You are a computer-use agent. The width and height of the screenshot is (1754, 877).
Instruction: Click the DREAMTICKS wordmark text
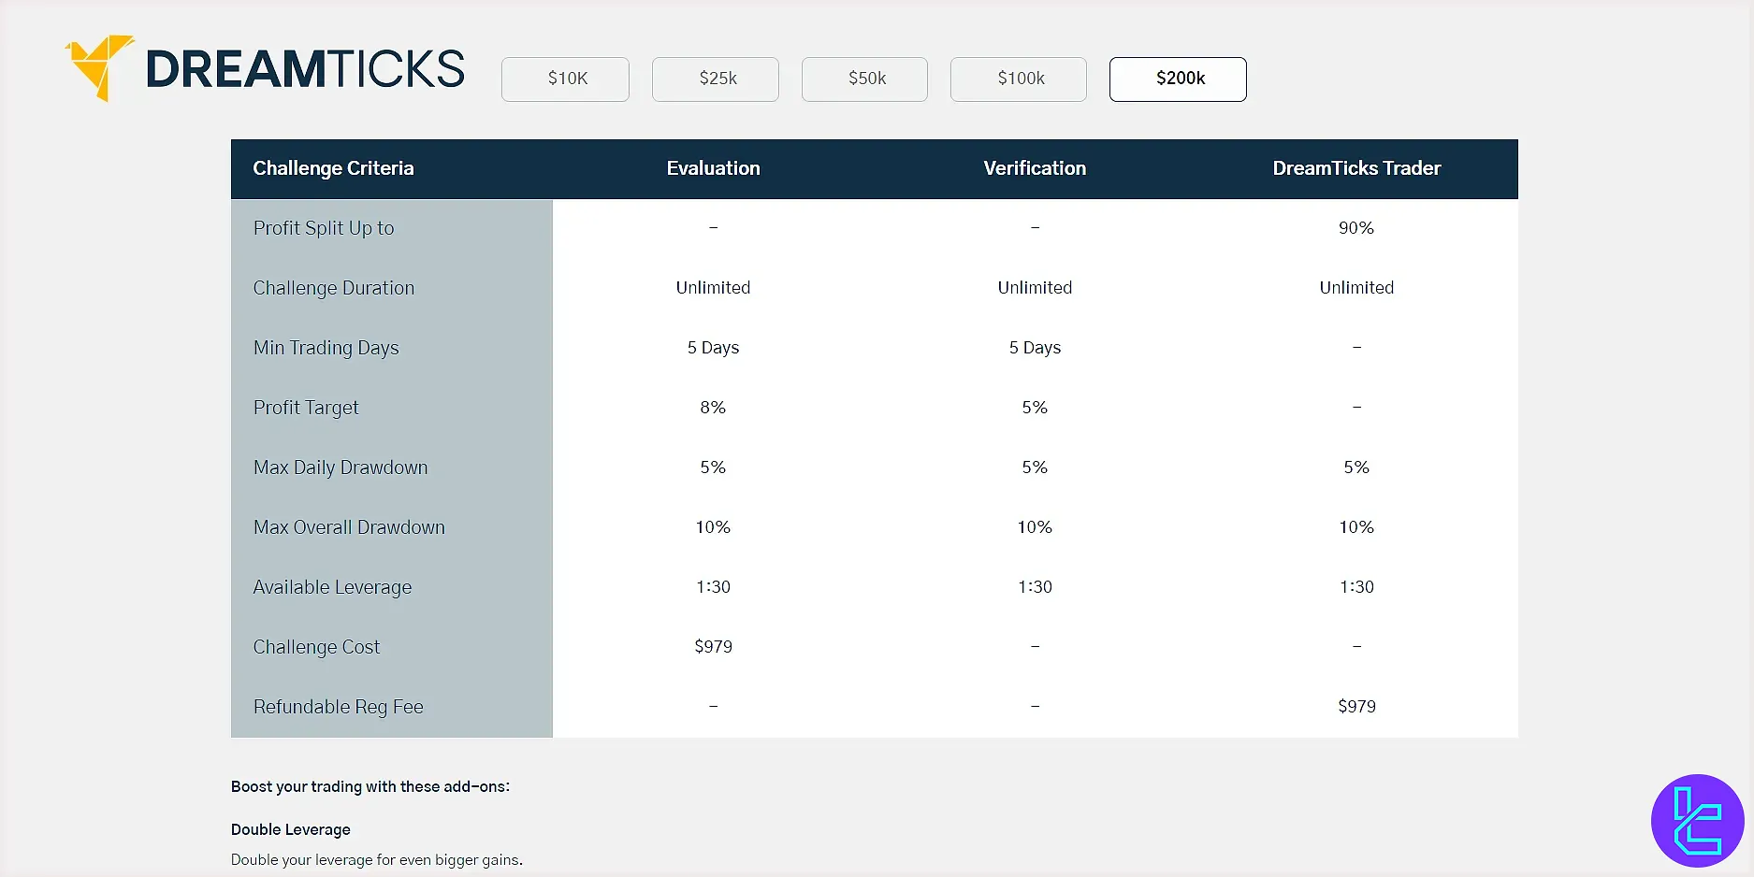(x=305, y=69)
